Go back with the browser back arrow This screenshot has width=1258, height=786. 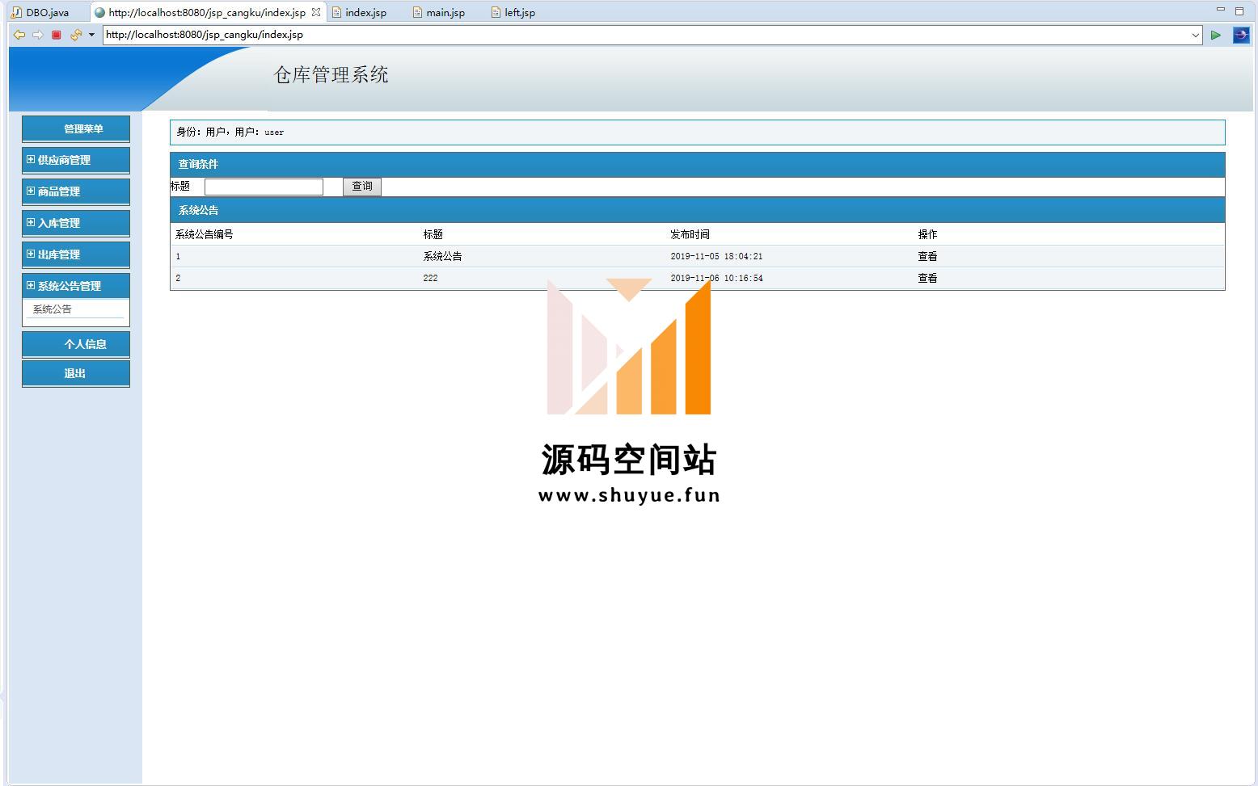coord(19,35)
